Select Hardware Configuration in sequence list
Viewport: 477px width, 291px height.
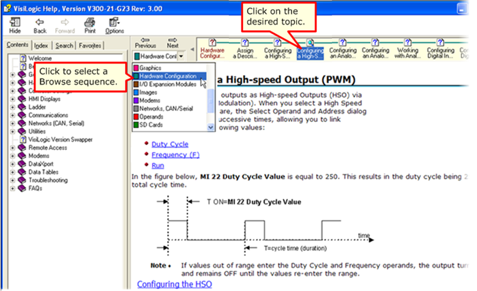[169, 76]
